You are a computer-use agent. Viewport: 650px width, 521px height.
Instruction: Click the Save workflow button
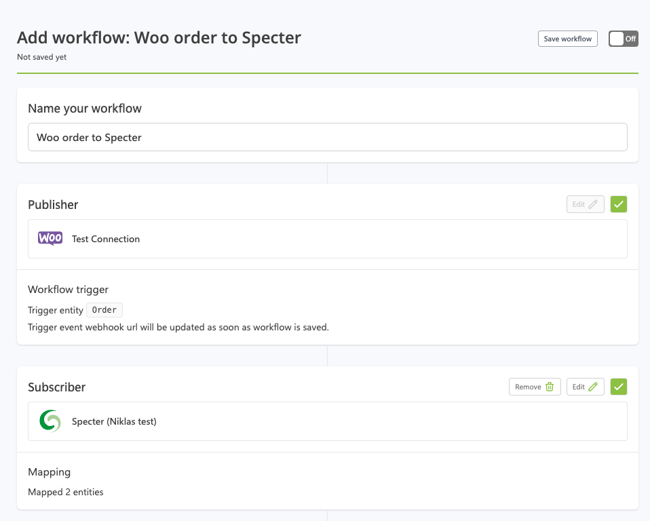click(x=568, y=39)
